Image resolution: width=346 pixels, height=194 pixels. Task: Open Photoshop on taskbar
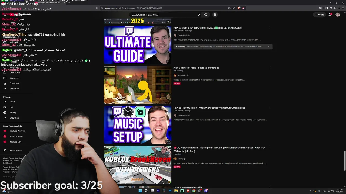coord(170,191)
